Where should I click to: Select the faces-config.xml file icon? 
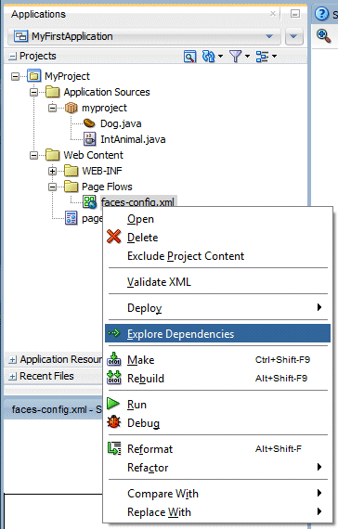click(x=90, y=202)
